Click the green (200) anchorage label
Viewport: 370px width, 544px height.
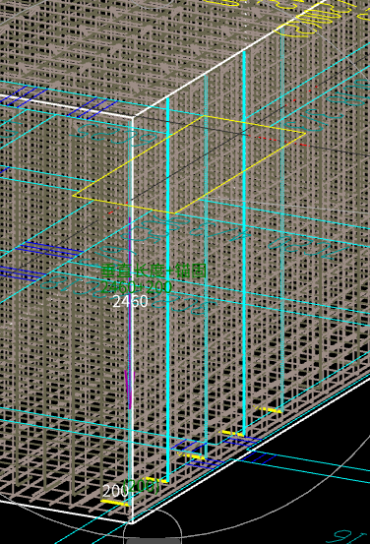click(142, 486)
